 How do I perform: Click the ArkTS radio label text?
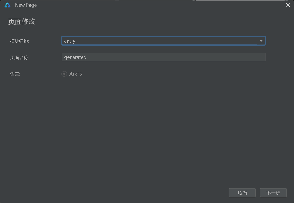tap(76, 74)
